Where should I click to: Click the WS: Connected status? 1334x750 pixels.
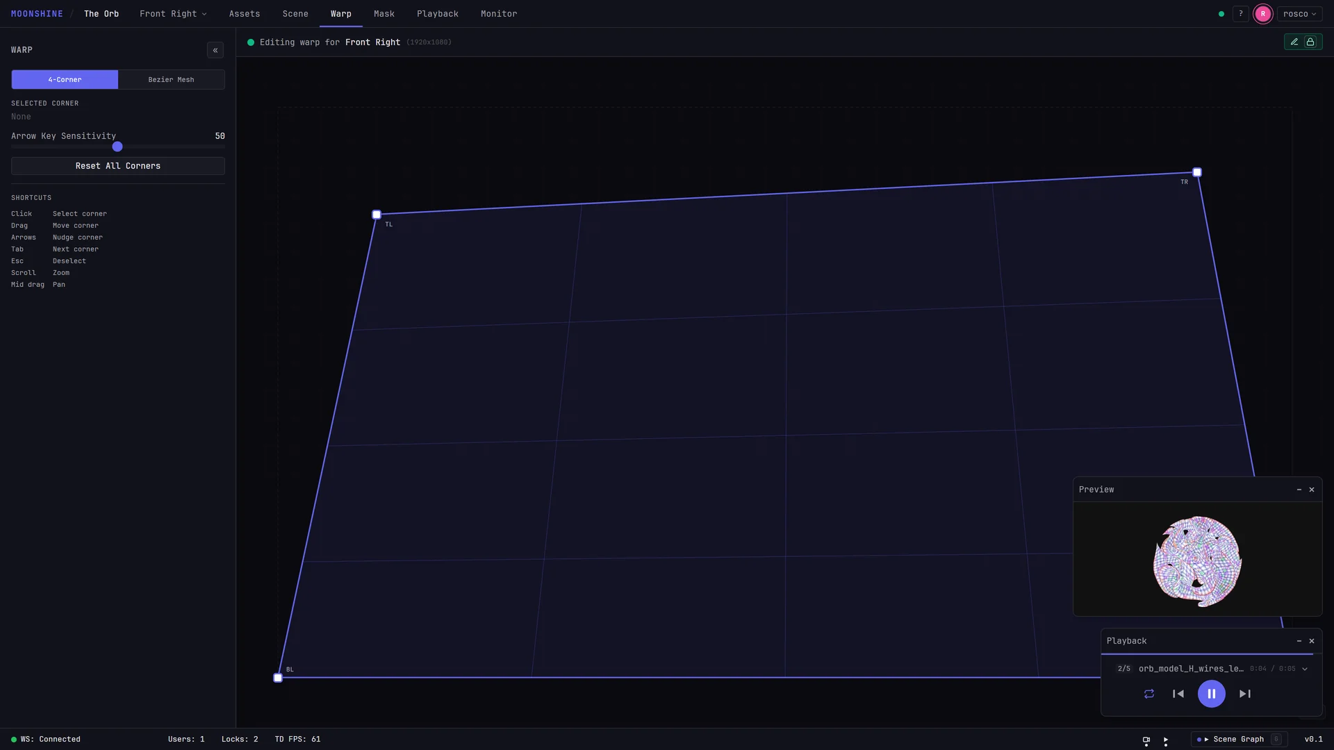[46, 740]
